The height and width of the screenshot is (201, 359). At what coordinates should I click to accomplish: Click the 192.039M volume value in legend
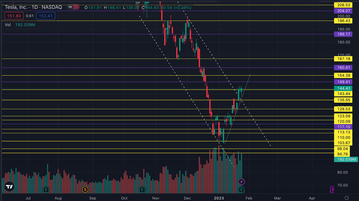[25, 25]
